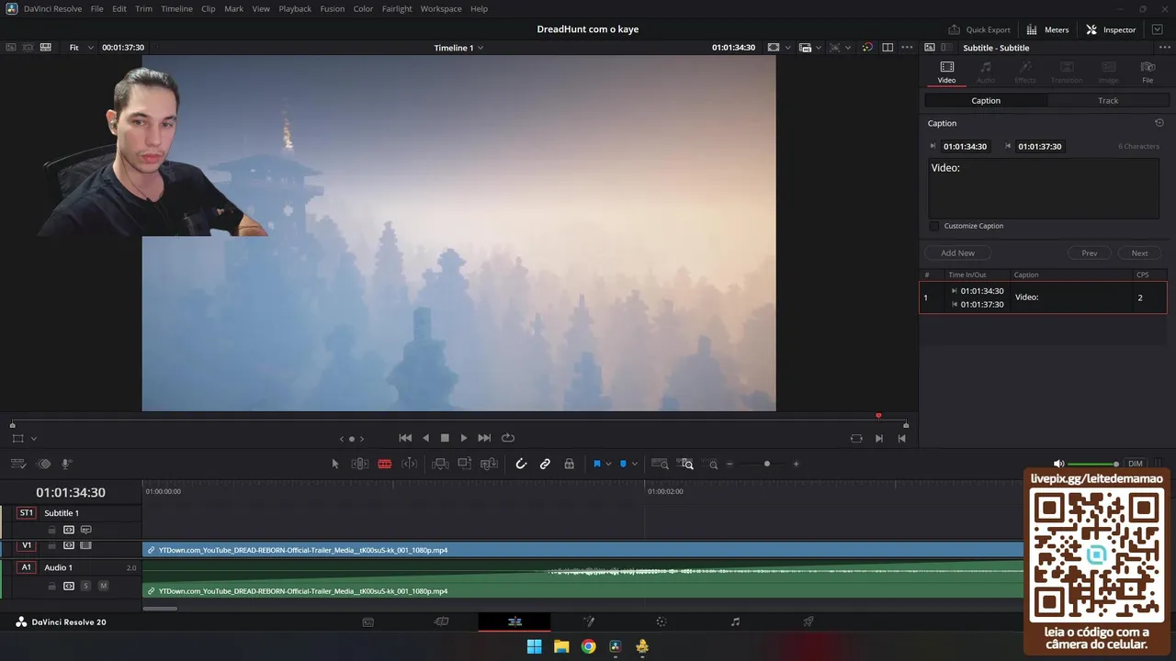Activate the Trim Edit Mode tool

(360, 464)
